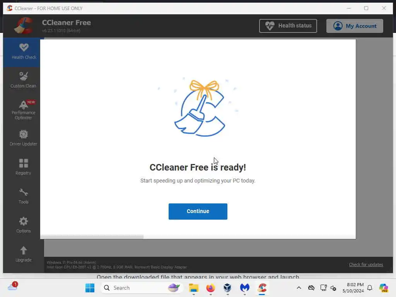This screenshot has width=396, height=297.
Task: Open the Windows Start menu
Action: point(90,288)
